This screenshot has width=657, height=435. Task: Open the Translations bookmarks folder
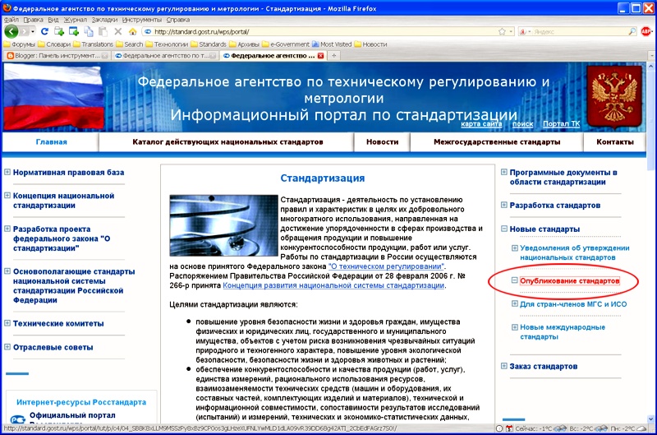click(x=93, y=44)
